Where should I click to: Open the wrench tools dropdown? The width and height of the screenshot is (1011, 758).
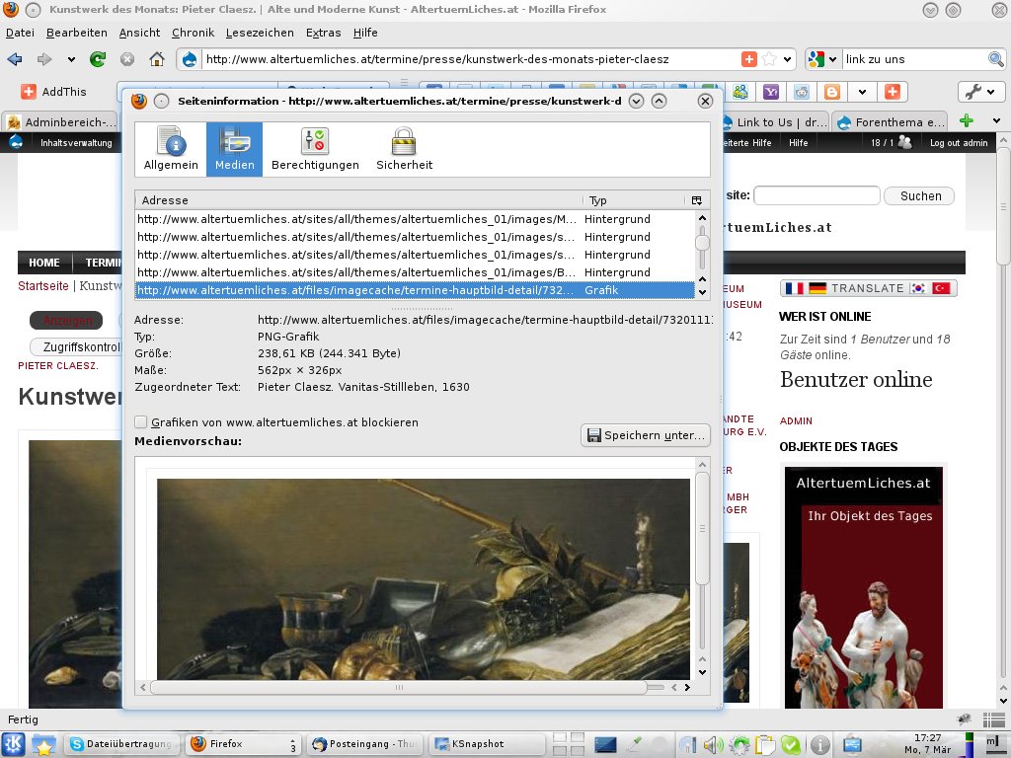pyautogui.click(x=980, y=92)
